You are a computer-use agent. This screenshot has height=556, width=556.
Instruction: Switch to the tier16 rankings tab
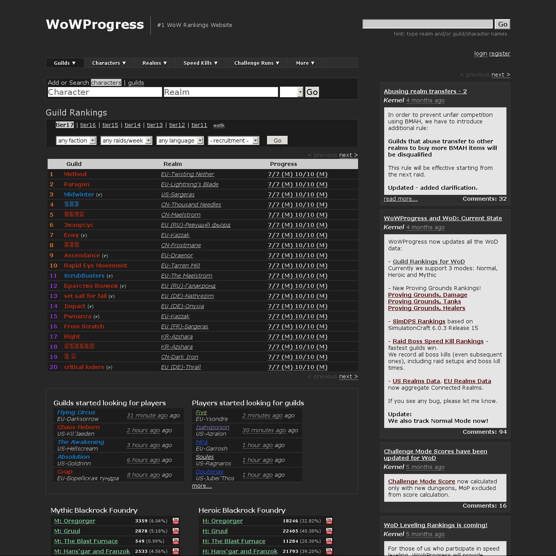coord(88,125)
